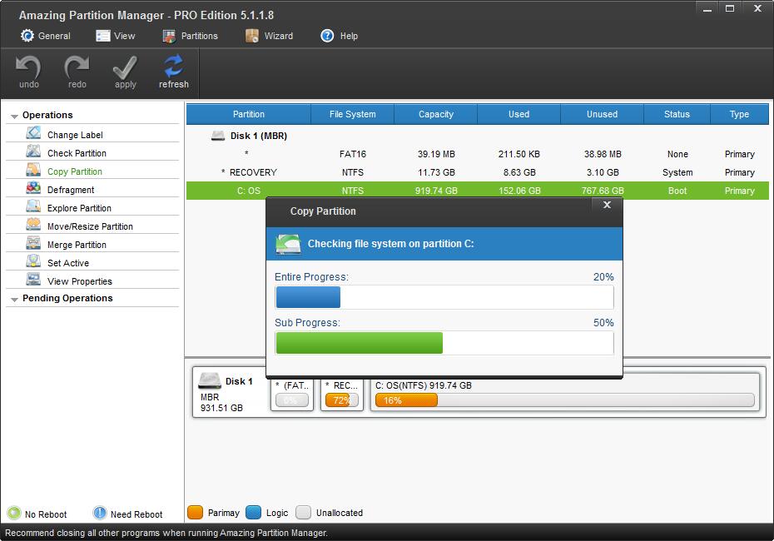Select the RECOVERY partition row

pos(478,172)
